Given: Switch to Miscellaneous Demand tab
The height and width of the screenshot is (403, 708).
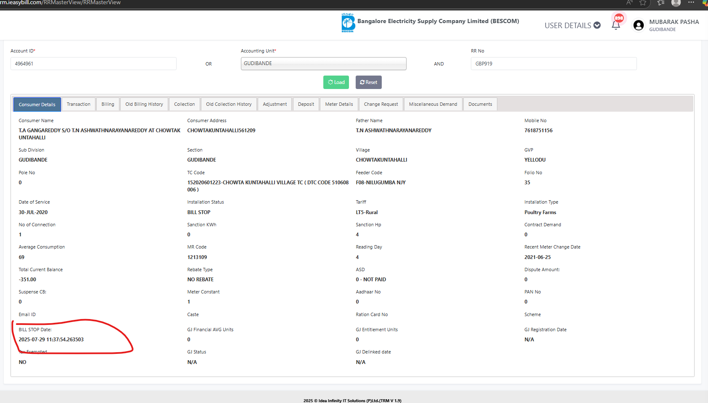Looking at the screenshot, I should point(433,104).
